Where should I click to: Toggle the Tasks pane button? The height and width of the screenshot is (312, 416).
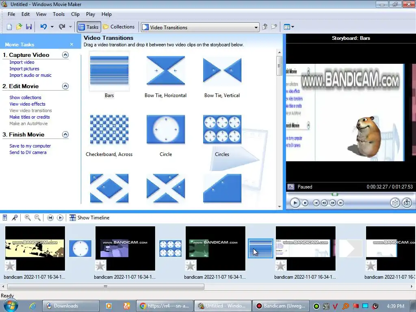[89, 27]
